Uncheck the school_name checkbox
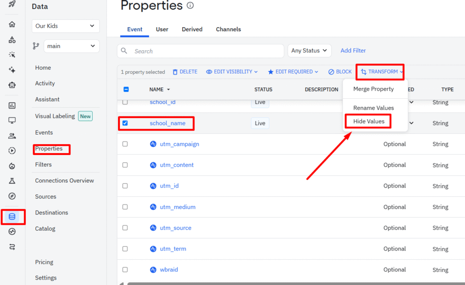The height and width of the screenshot is (285, 465). 125,123
